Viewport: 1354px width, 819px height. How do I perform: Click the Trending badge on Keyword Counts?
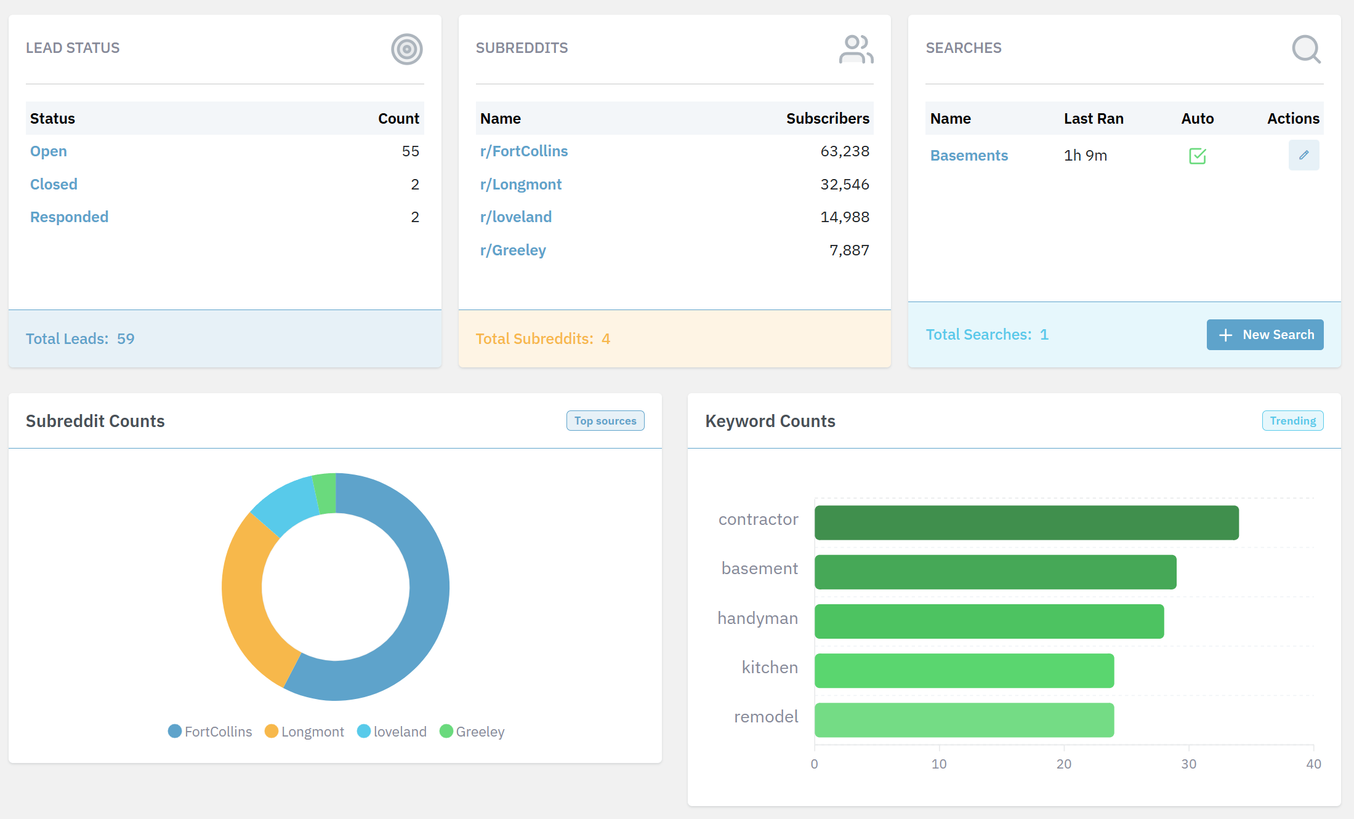point(1292,420)
